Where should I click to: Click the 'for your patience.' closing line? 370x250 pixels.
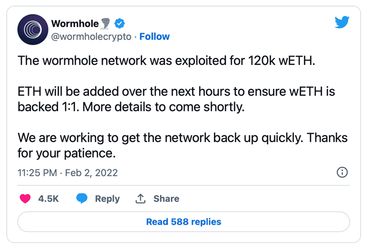(66, 153)
